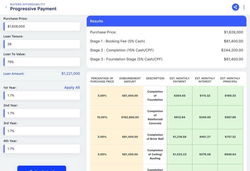Screen dimensions: 250x171
Task: Edit the 1st Year interest rate field
Action: [x=42, y=95]
